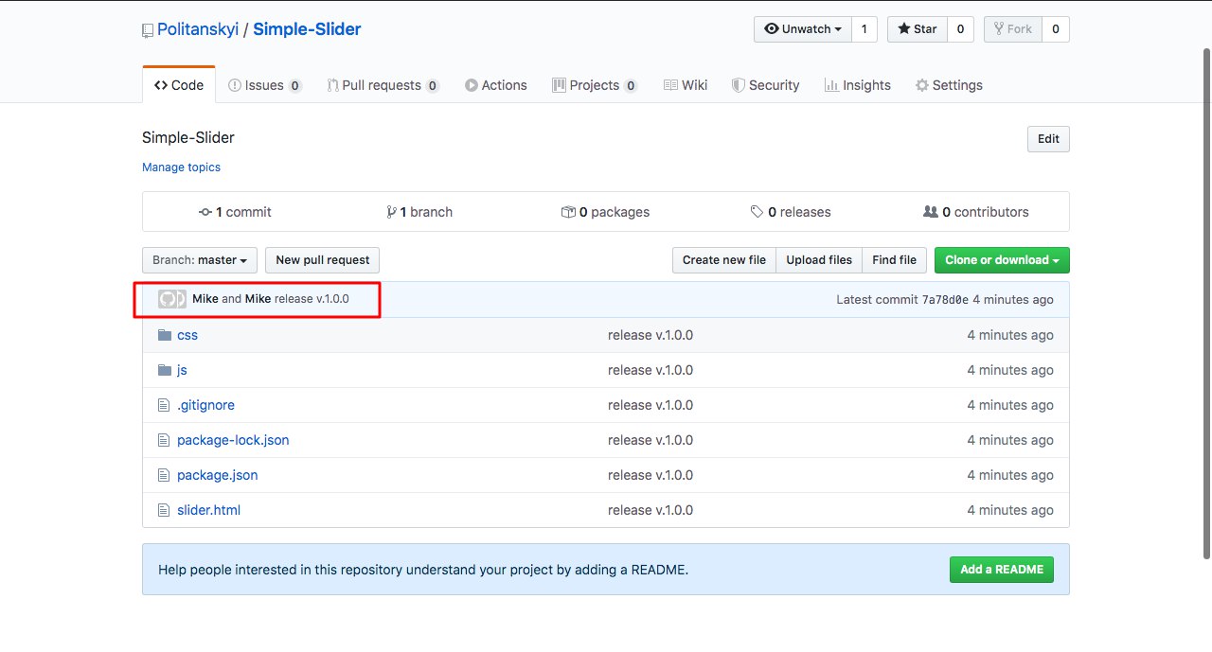The width and height of the screenshot is (1212, 652).
Task: Click the Manage topics link
Action: pos(181,167)
